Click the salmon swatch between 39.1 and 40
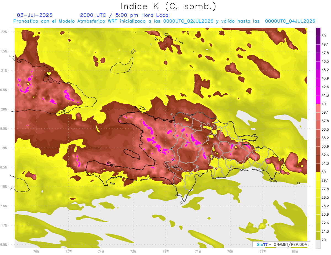 click(x=318, y=108)
